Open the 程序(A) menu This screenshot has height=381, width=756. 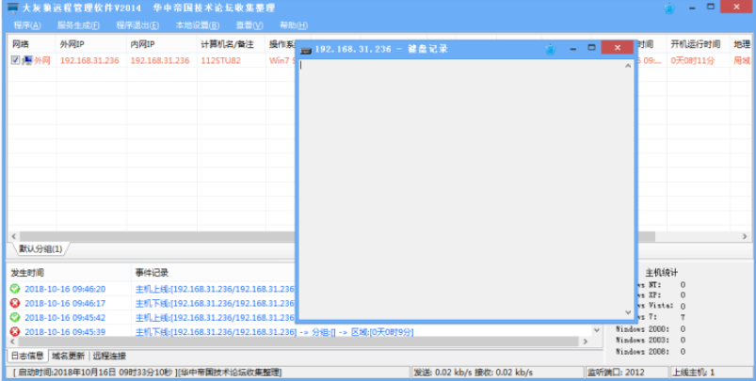pyautogui.click(x=27, y=25)
